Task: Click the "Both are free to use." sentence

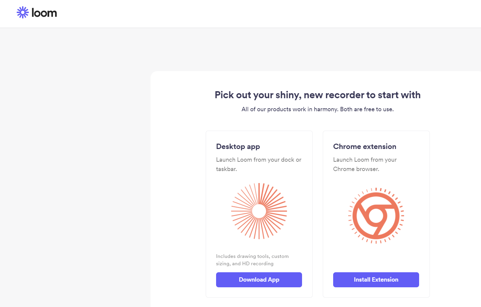Action: pos(367,109)
